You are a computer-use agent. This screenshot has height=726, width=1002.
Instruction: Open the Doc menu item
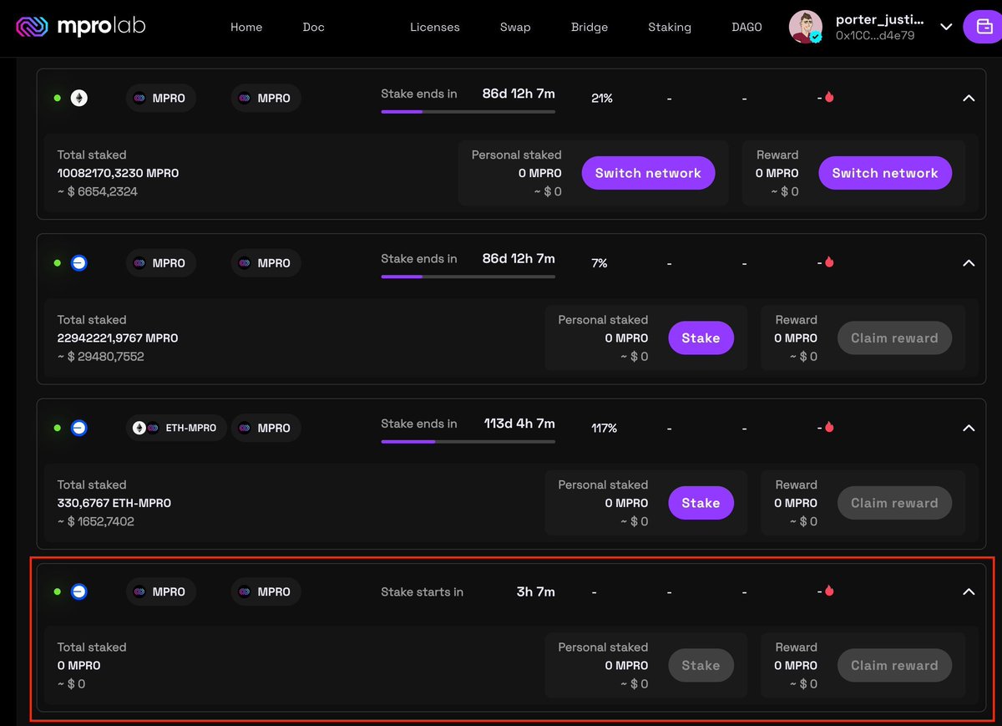[313, 27]
